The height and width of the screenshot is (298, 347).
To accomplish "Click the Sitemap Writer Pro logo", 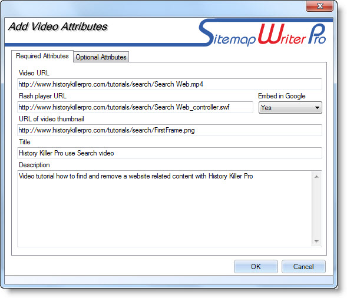I will [263, 33].
